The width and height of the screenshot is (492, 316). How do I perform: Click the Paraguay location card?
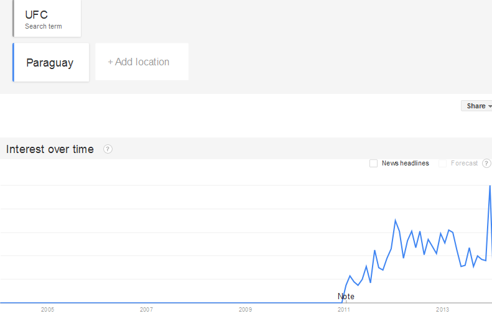51,62
